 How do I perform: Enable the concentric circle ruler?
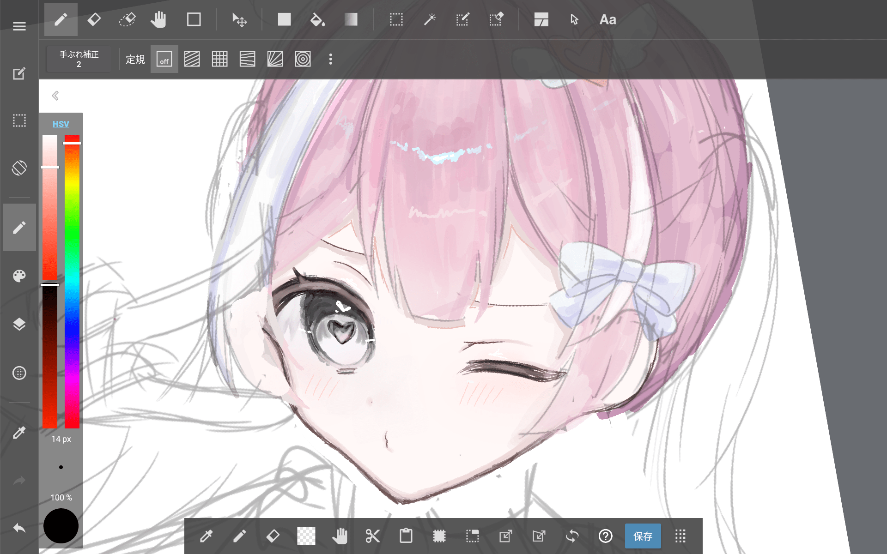point(303,59)
